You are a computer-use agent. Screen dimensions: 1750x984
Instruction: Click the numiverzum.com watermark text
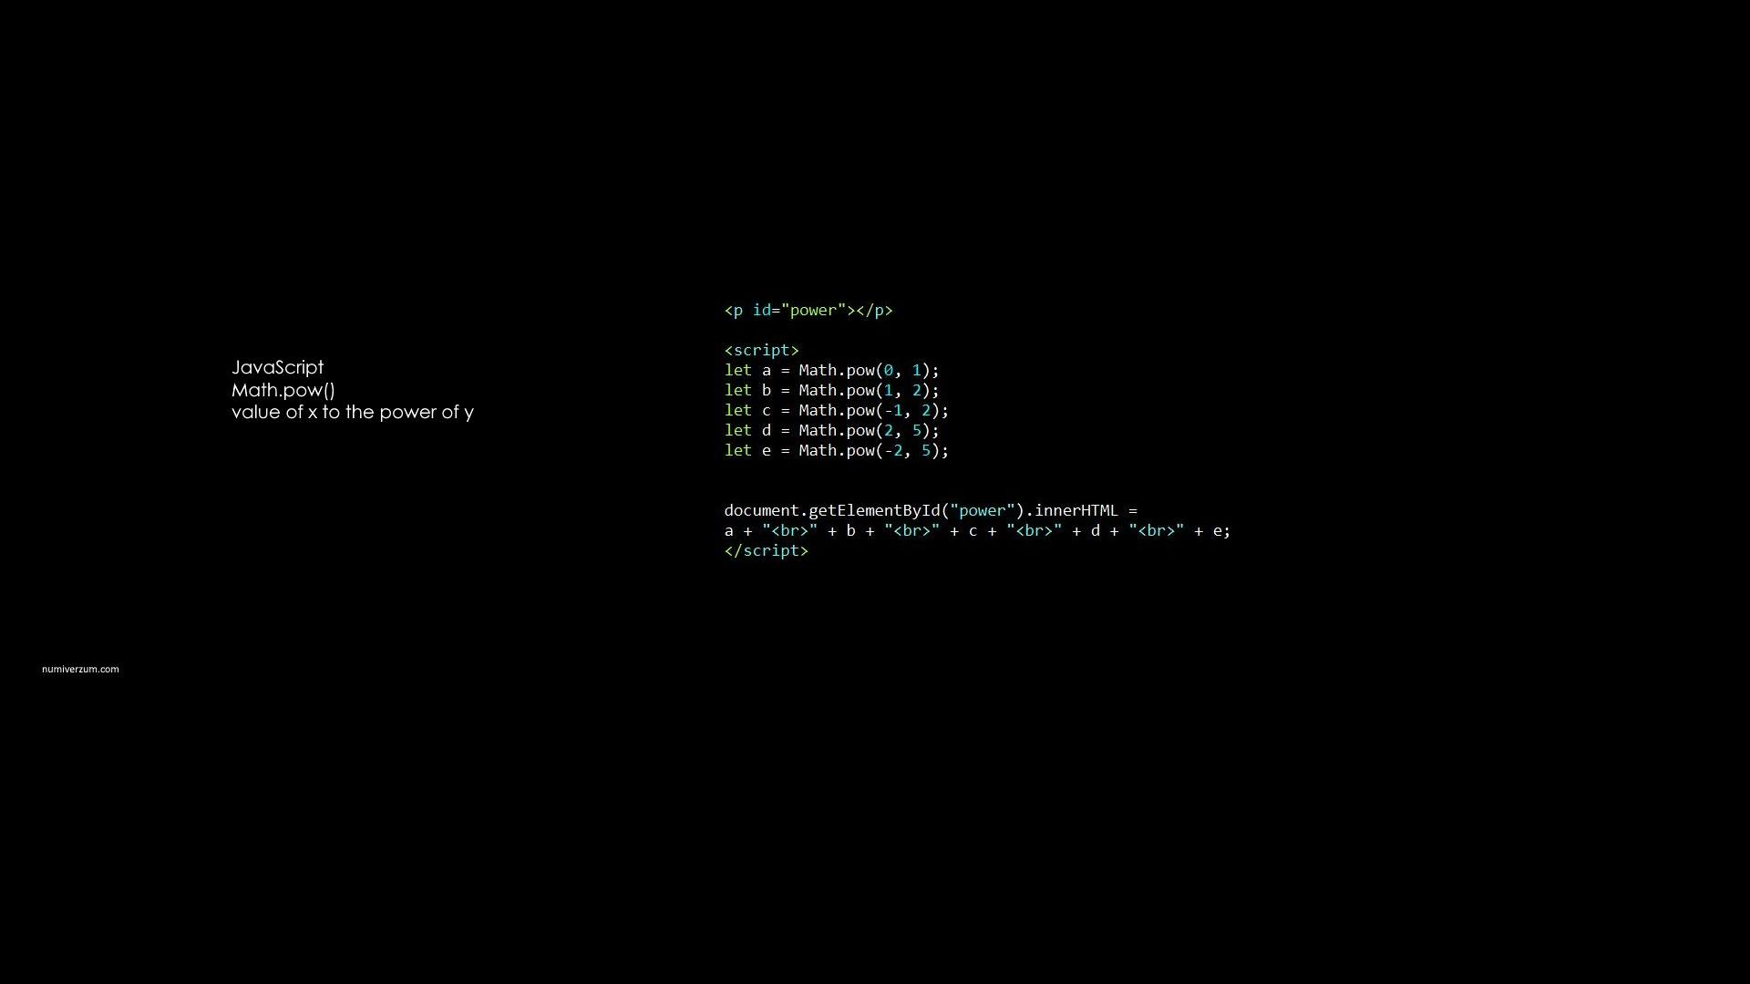coord(80,669)
